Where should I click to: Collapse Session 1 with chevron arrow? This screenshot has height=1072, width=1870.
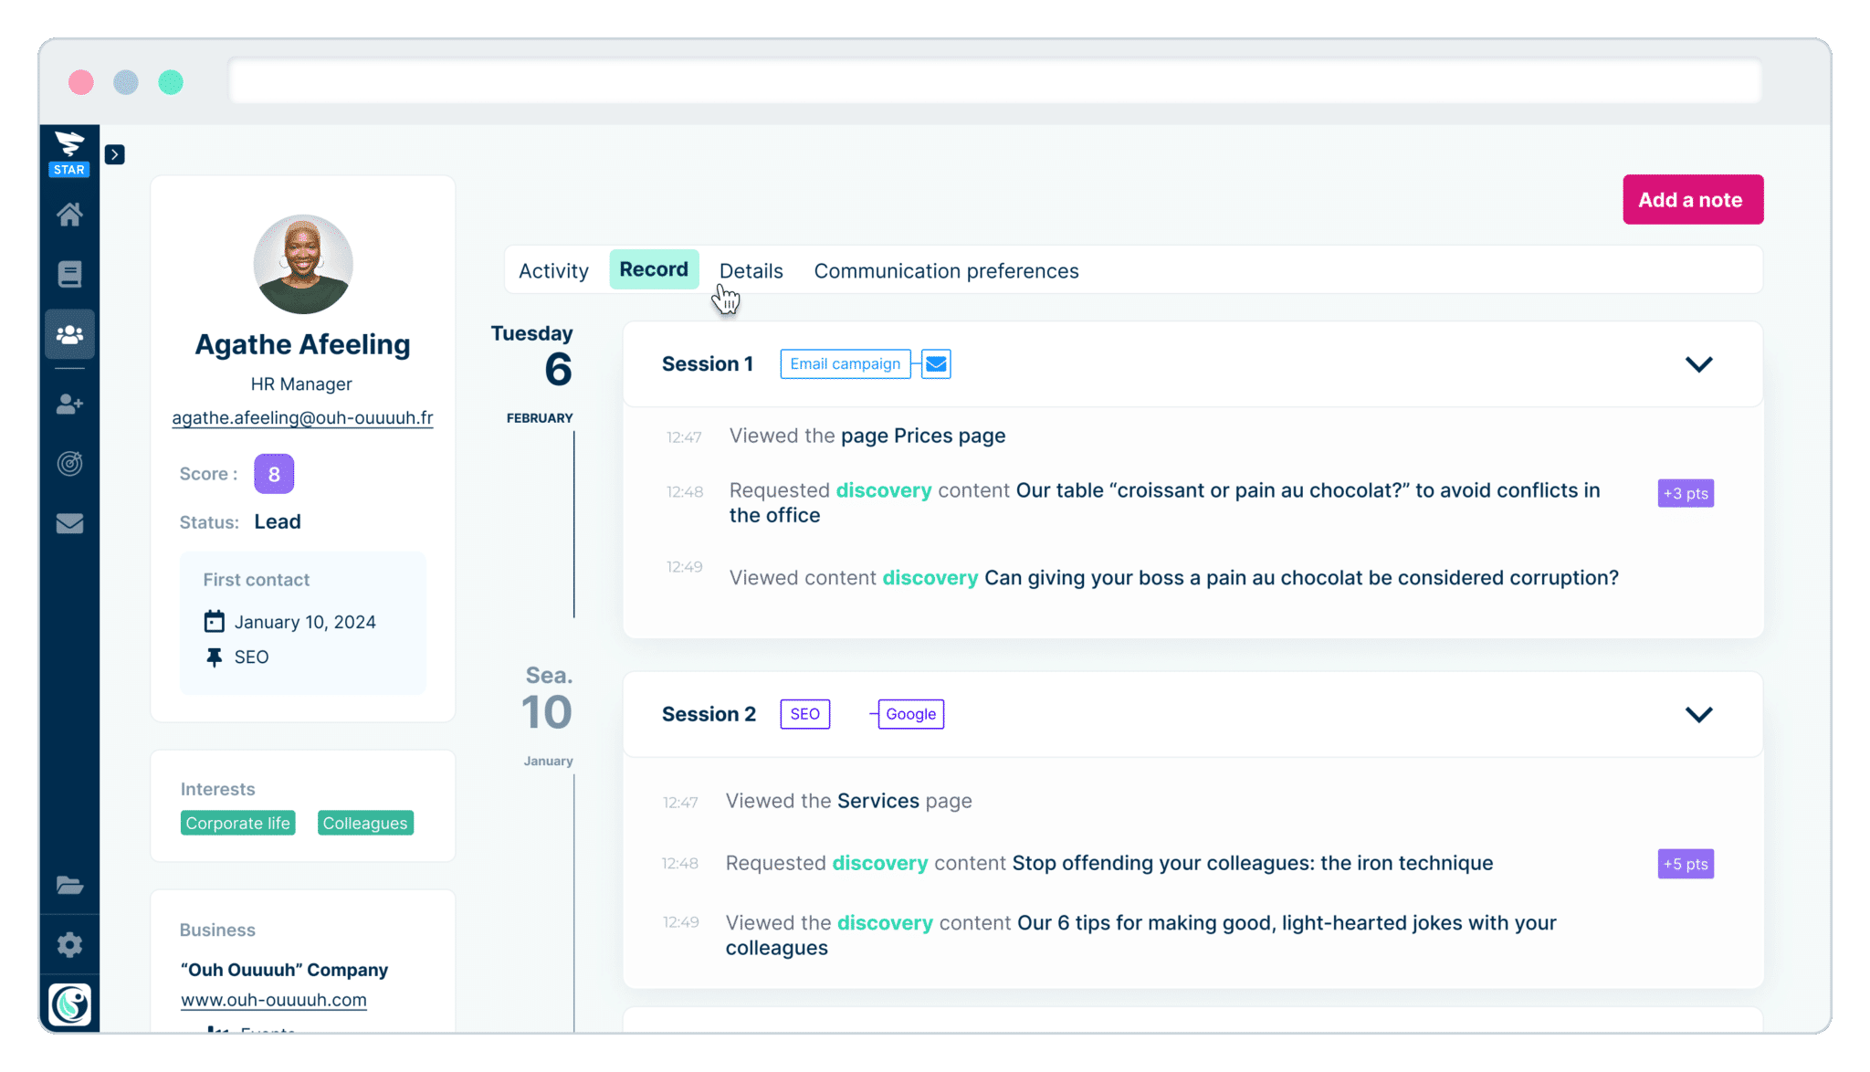click(x=1699, y=363)
